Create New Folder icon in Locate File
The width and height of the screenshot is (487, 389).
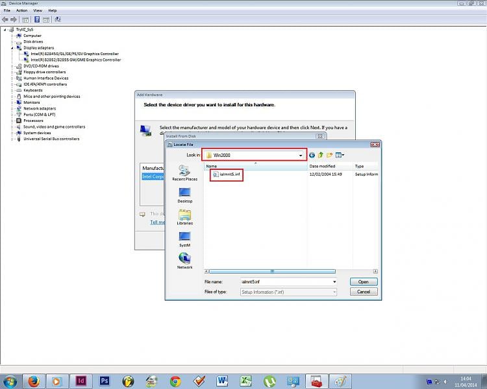(329, 155)
